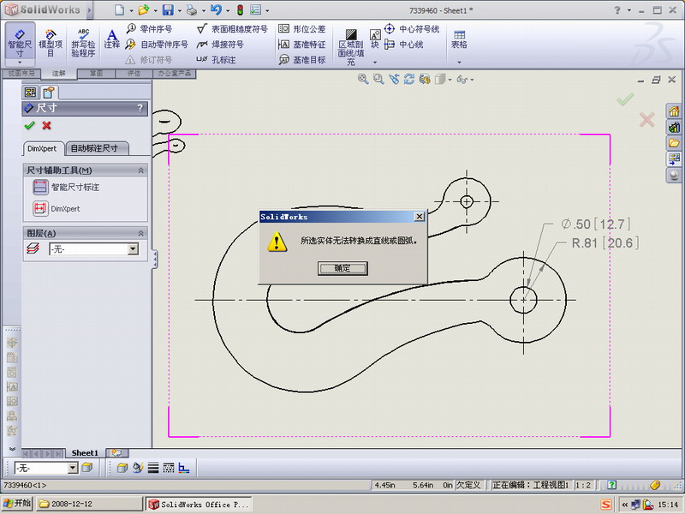Switch to the 视图布局 tab
The width and height of the screenshot is (685, 514).
[x=21, y=73]
